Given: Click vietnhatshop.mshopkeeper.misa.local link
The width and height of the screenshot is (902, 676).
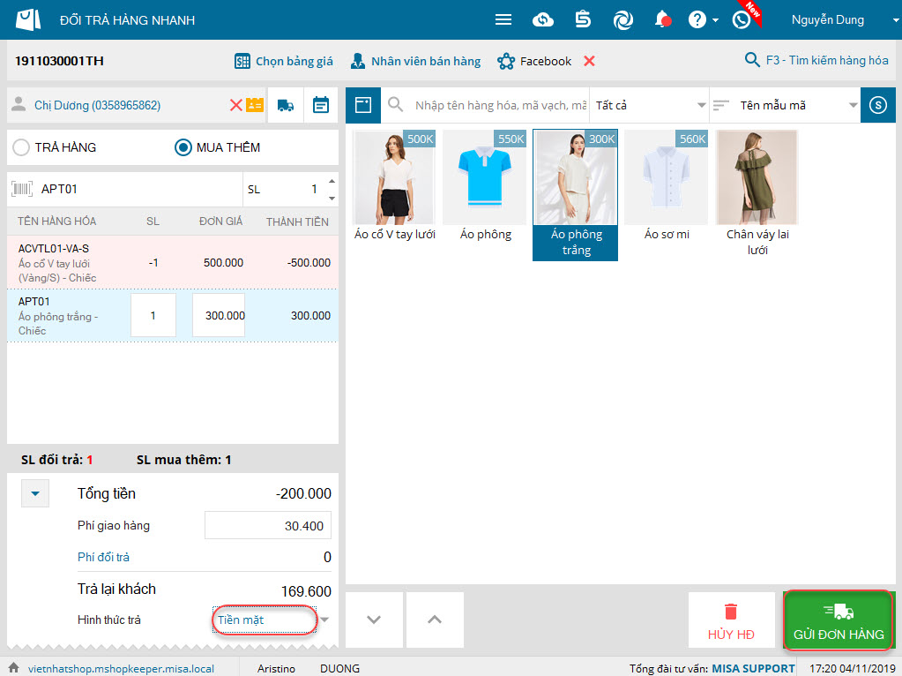Looking at the screenshot, I should click(x=121, y=669).
